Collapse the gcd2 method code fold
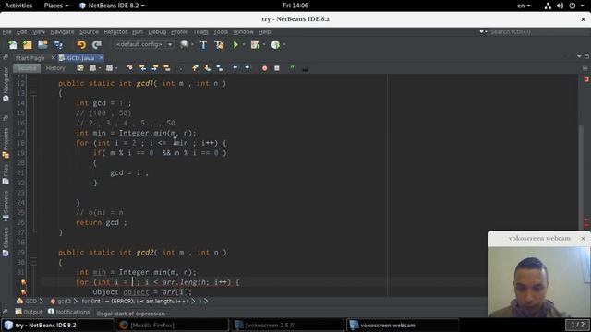The width and height of the screenshot is (591, 332). coord(33,261)
